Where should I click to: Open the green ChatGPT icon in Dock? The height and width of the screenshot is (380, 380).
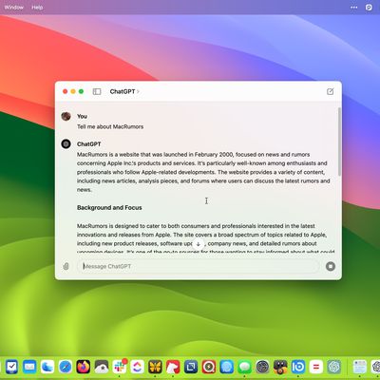click(334, 367)
